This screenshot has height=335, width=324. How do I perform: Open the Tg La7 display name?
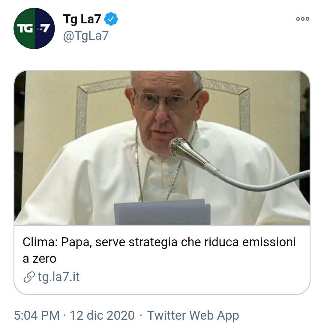pos(82,20)
